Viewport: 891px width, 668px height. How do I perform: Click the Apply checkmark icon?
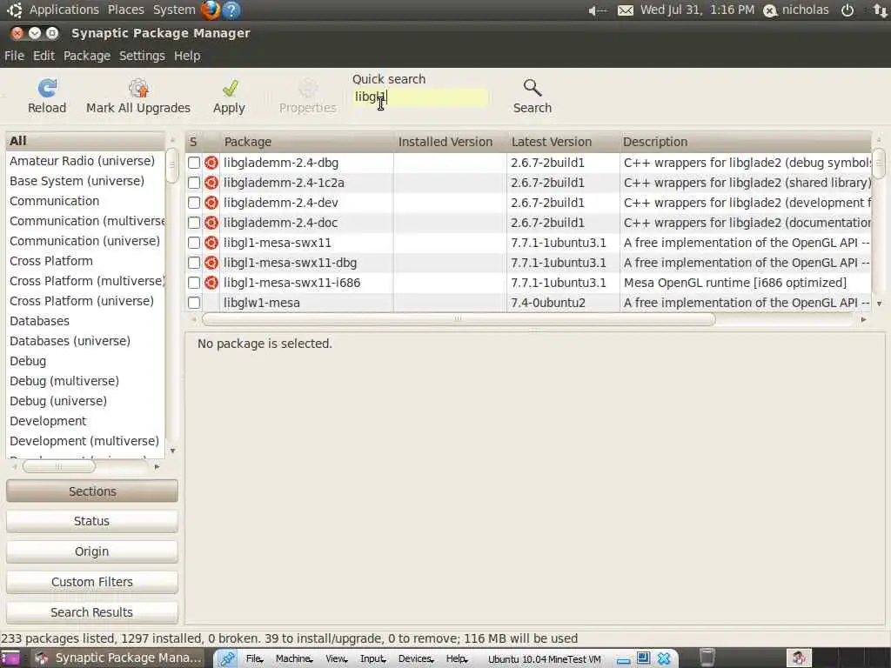tap(230, 88)
